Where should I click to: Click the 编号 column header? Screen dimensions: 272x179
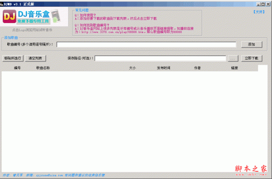(x=17, y=68)
